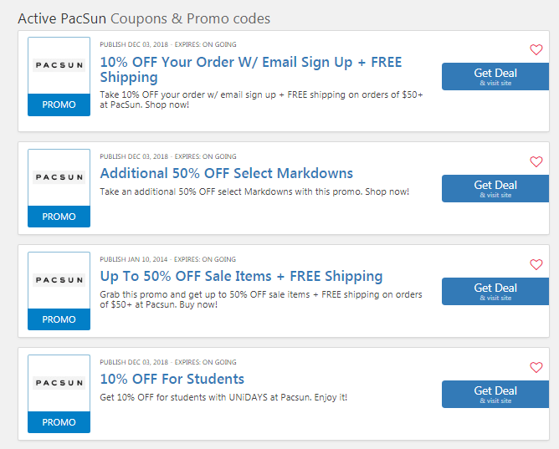The width and height of the screenshot is (559, 449).
Task: Click PROMO label on the email sign up coupon
Action: click(59, 105)
